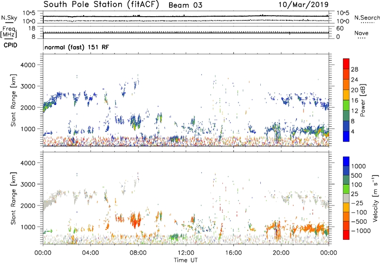The width and height of the screenshot is (380, 263).
Task: Click the "100" label on Velocity color bar
Action: [x=358, y=185]
